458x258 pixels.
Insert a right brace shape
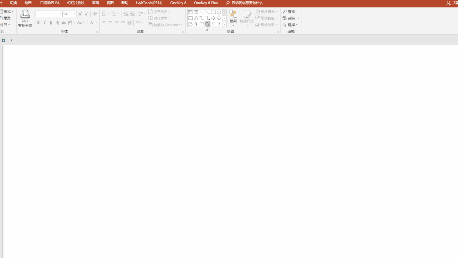[x=219, y=24]
